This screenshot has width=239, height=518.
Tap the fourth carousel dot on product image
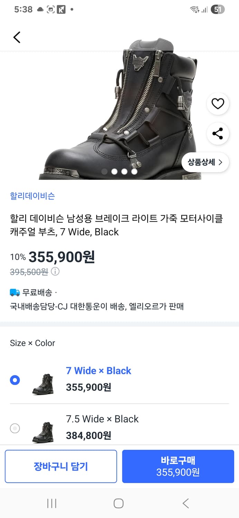click(135, 171)
